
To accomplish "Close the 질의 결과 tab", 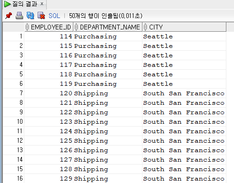I will click(x=42, y=4).
